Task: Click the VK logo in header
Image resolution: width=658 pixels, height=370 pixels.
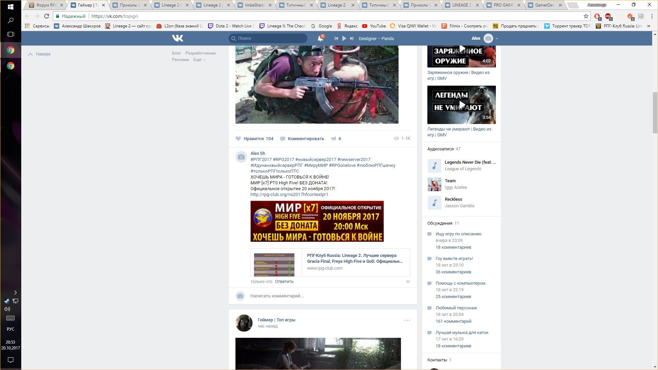Action: (x=178, y=38)
